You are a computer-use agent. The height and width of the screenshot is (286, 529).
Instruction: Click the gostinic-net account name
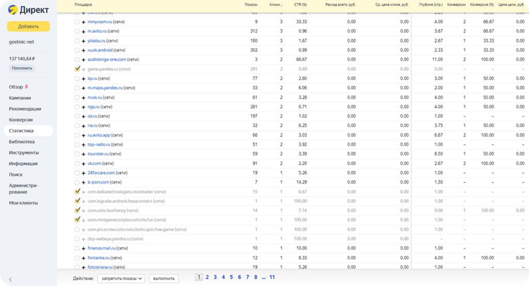22,42
